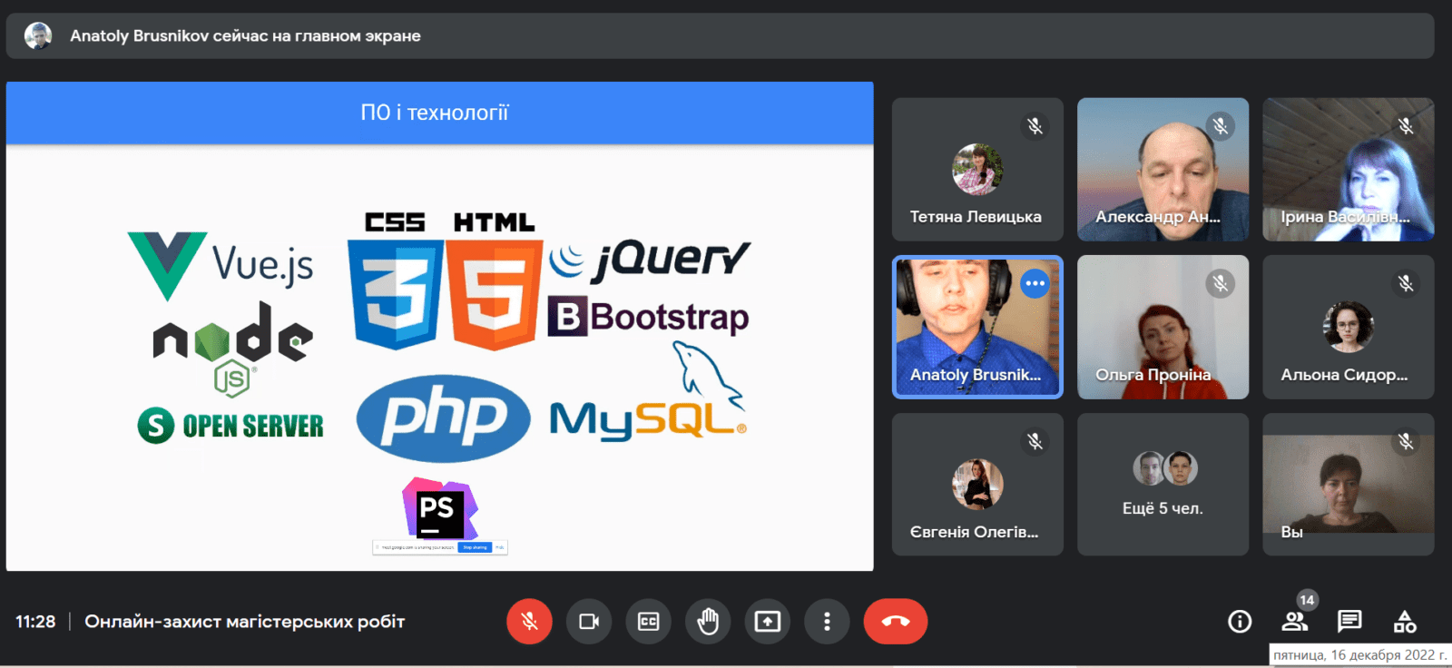Click the muted mic icon on Александр Ан... tile

coord(1221,126)
